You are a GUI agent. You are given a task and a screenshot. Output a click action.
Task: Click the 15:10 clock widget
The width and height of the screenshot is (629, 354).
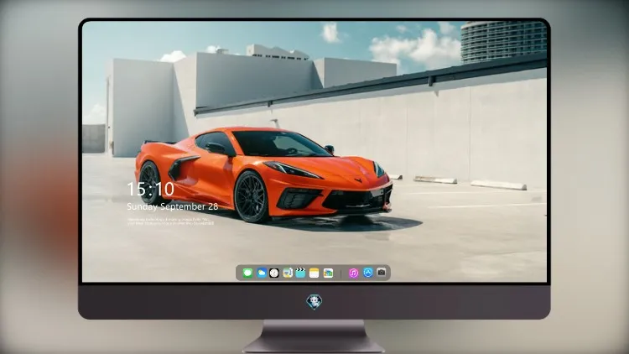tap(150, 189)
